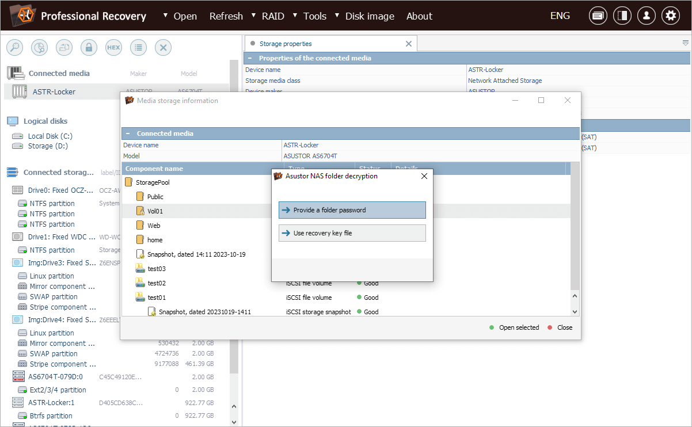692x427 pixels.
Task: Click the magnifier scan icon in left toolbar
Action: coord(15,48)
